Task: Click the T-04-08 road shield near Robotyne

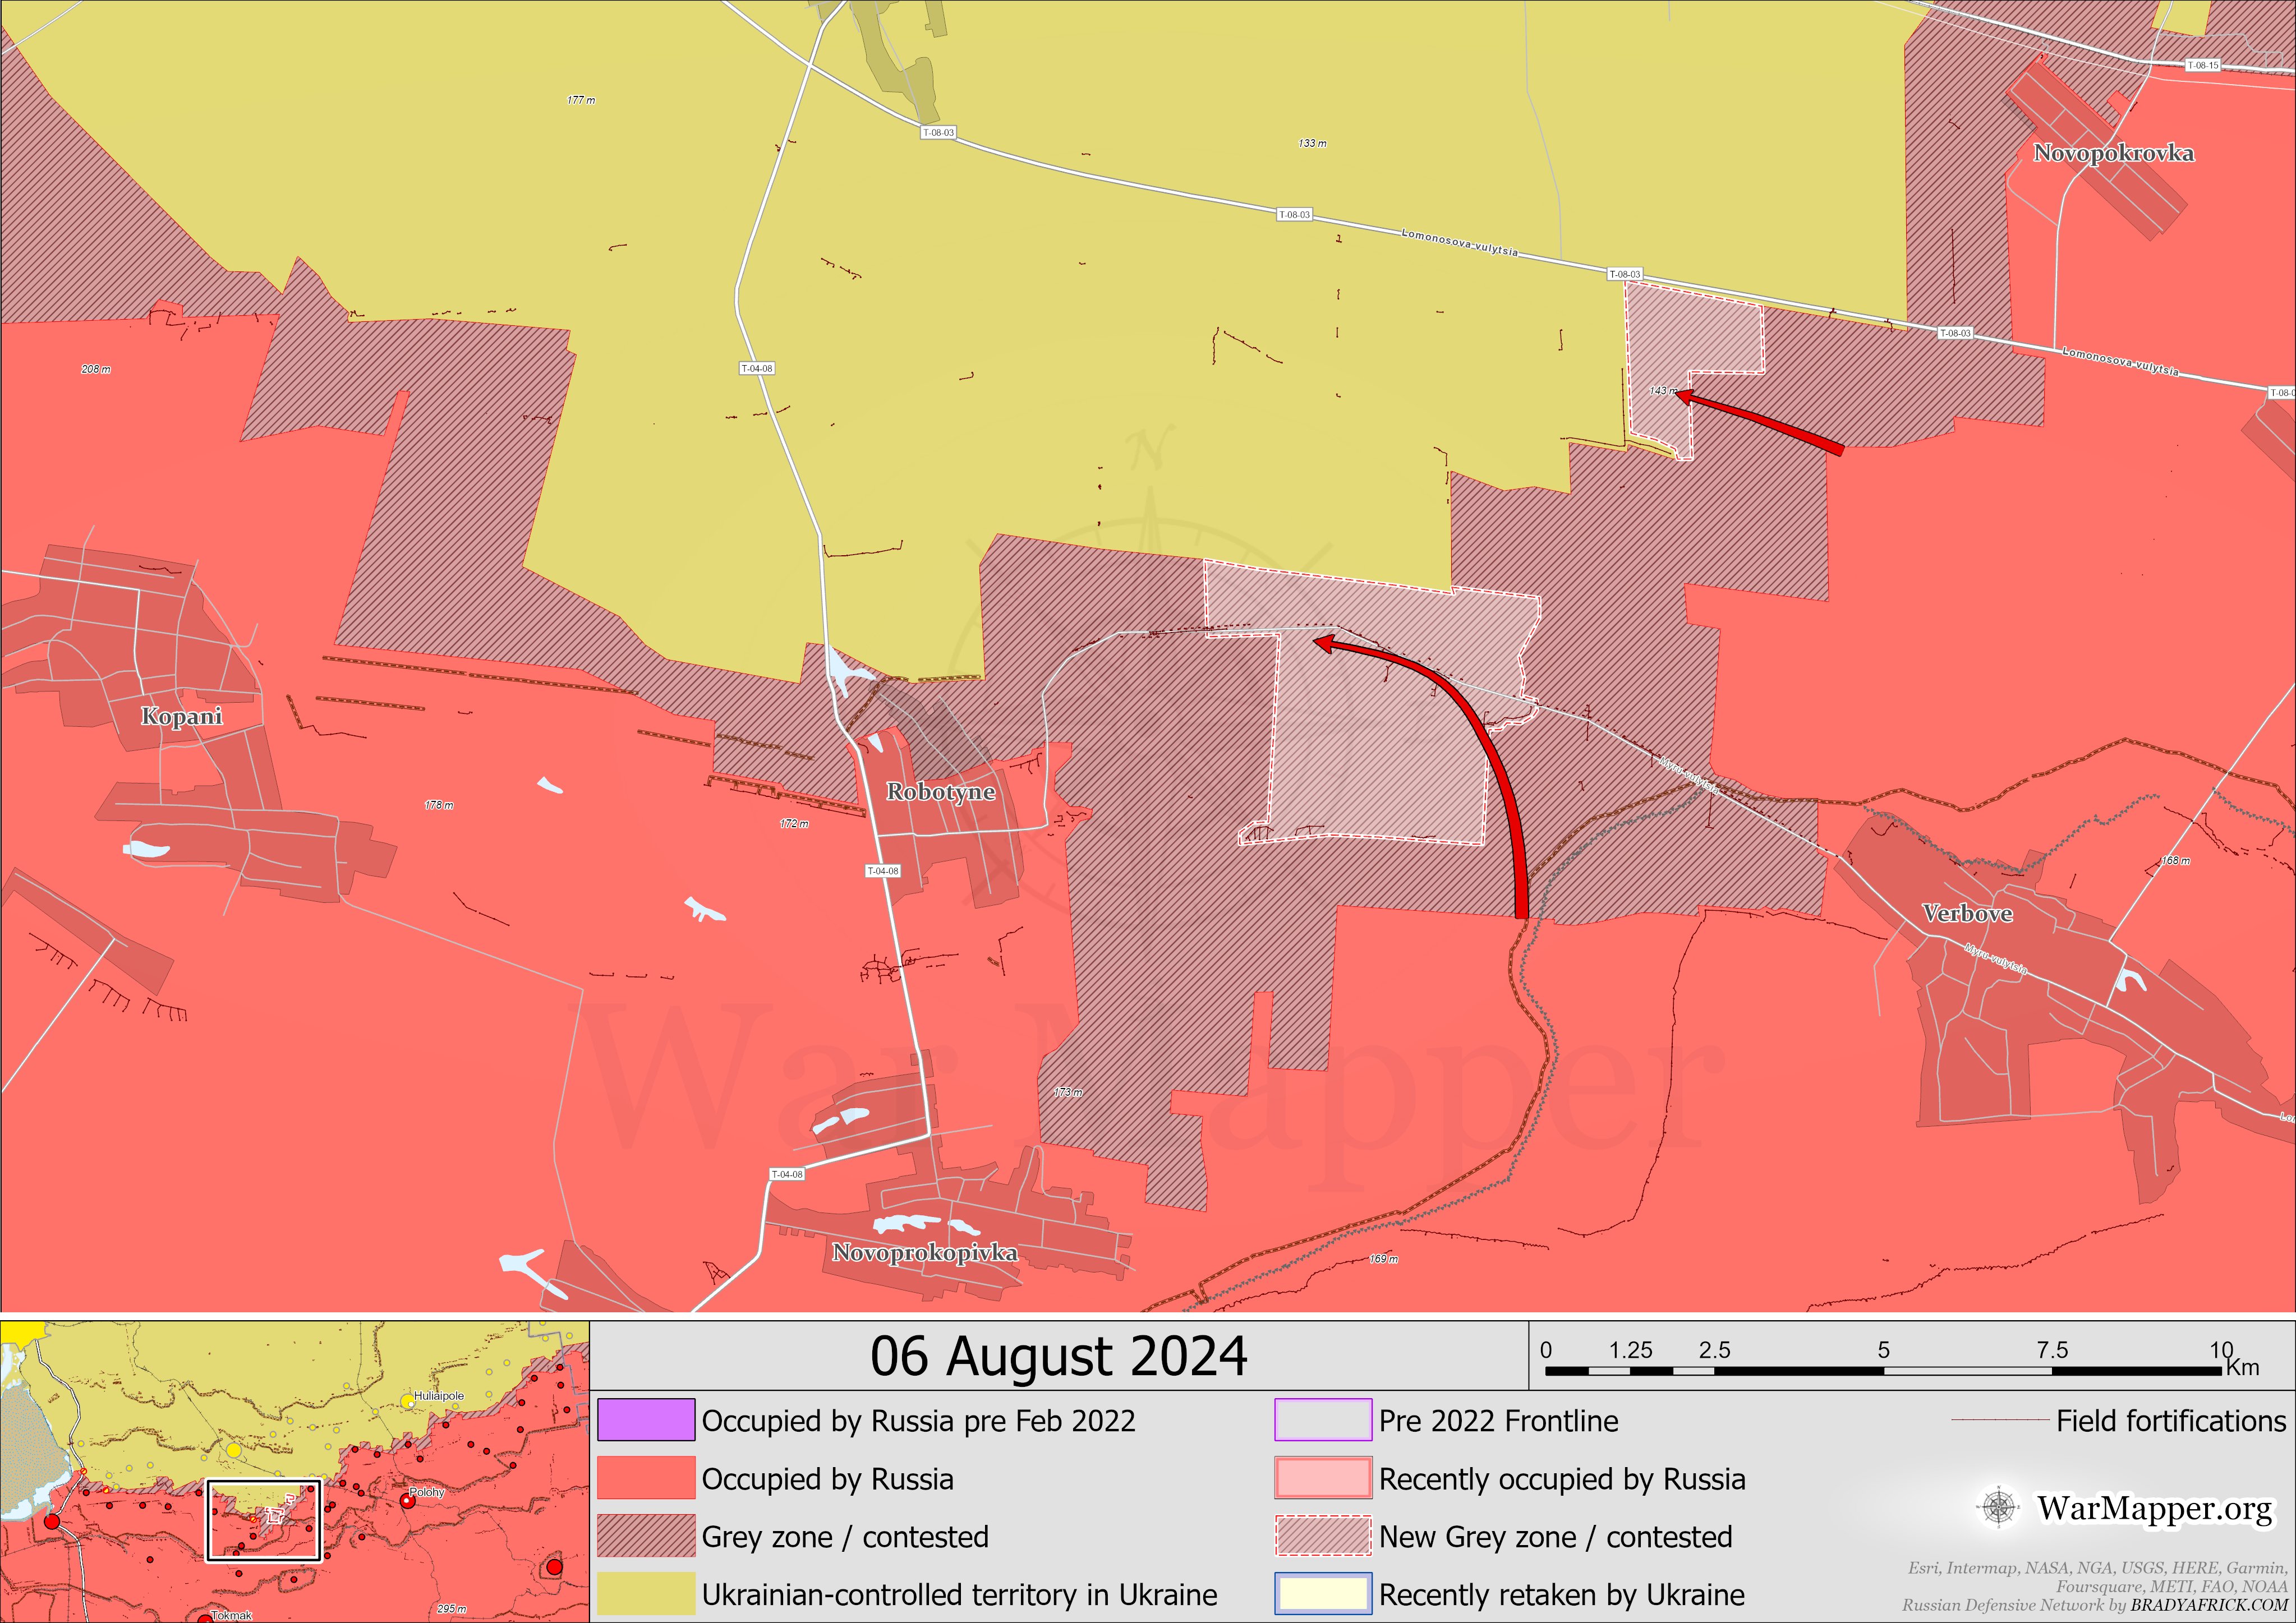Action: pyautogui.click(x=882, y=871)
